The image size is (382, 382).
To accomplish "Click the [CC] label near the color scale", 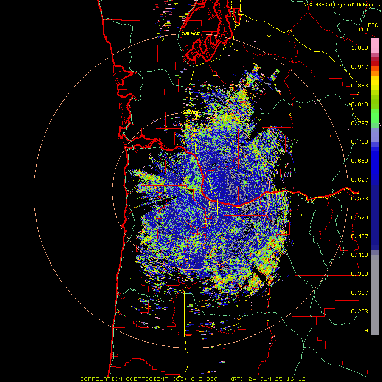I will point(362,29).
